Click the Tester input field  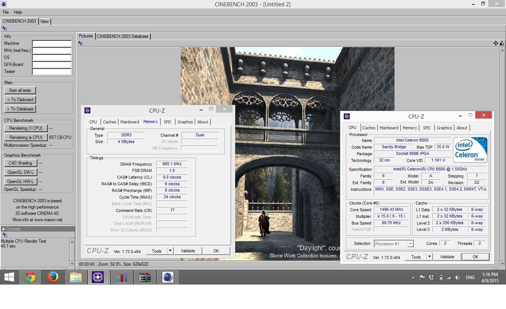click(x=51, y=72)
